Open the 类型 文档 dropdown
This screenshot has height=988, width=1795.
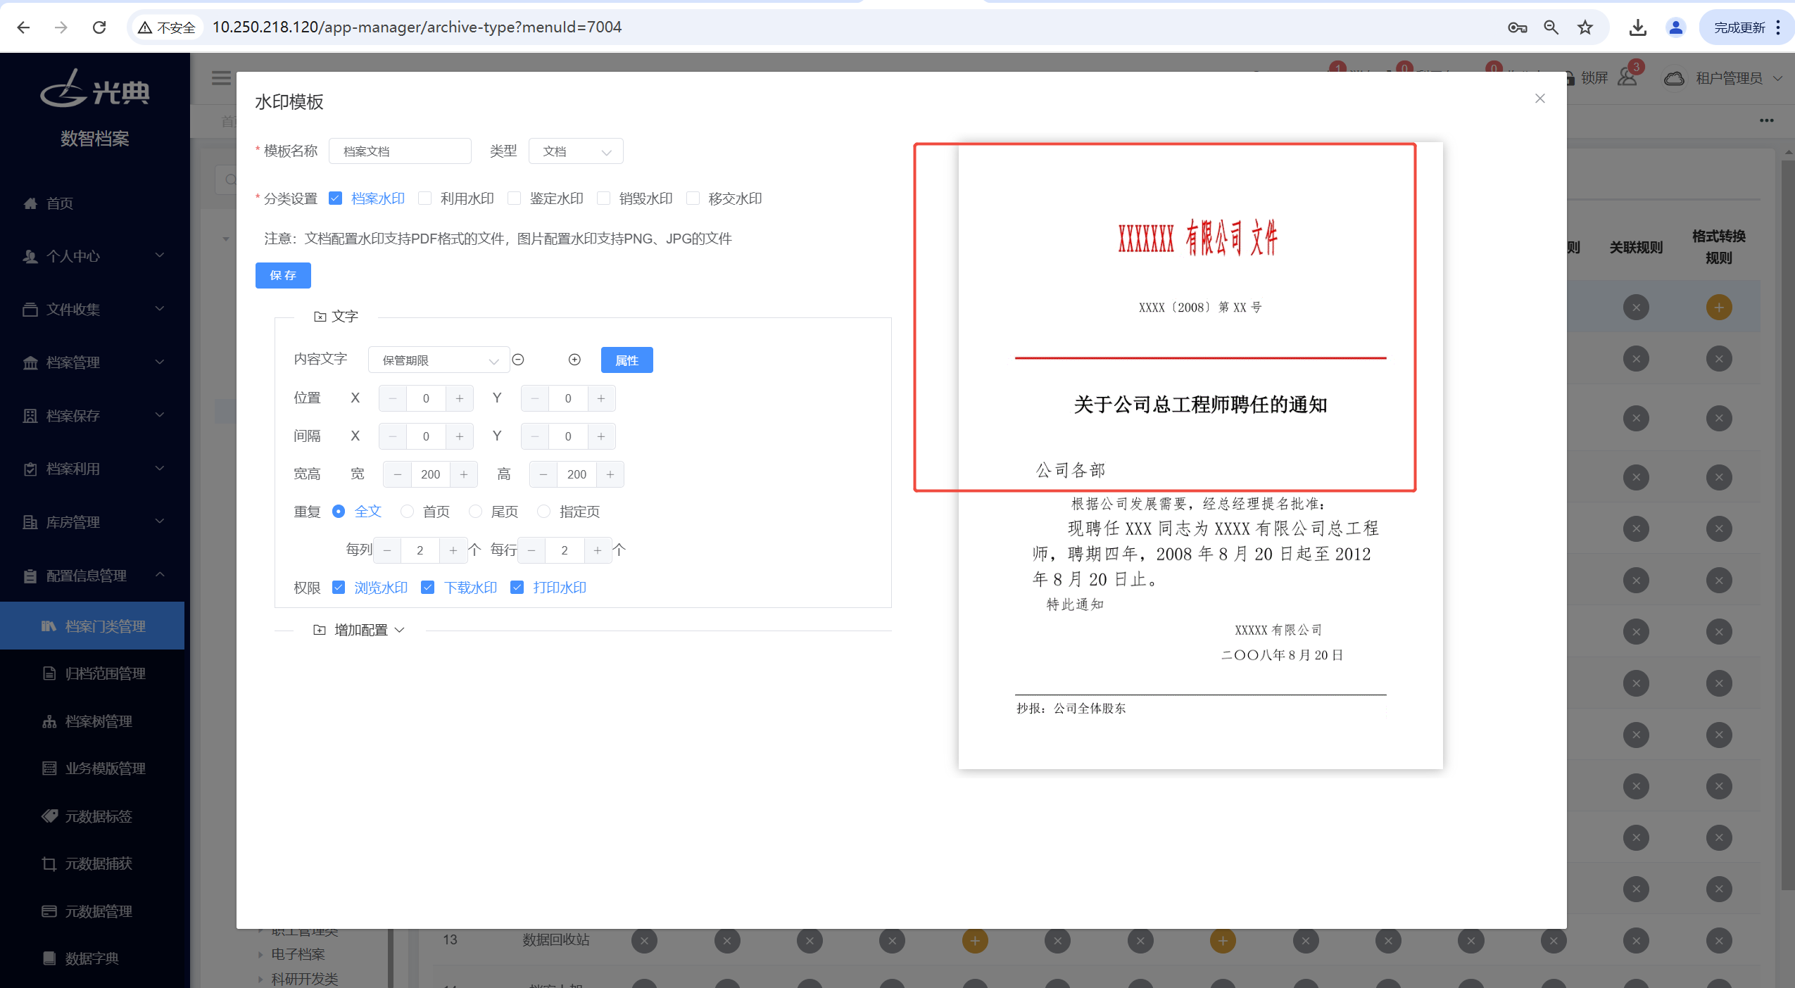pos(576,151)
